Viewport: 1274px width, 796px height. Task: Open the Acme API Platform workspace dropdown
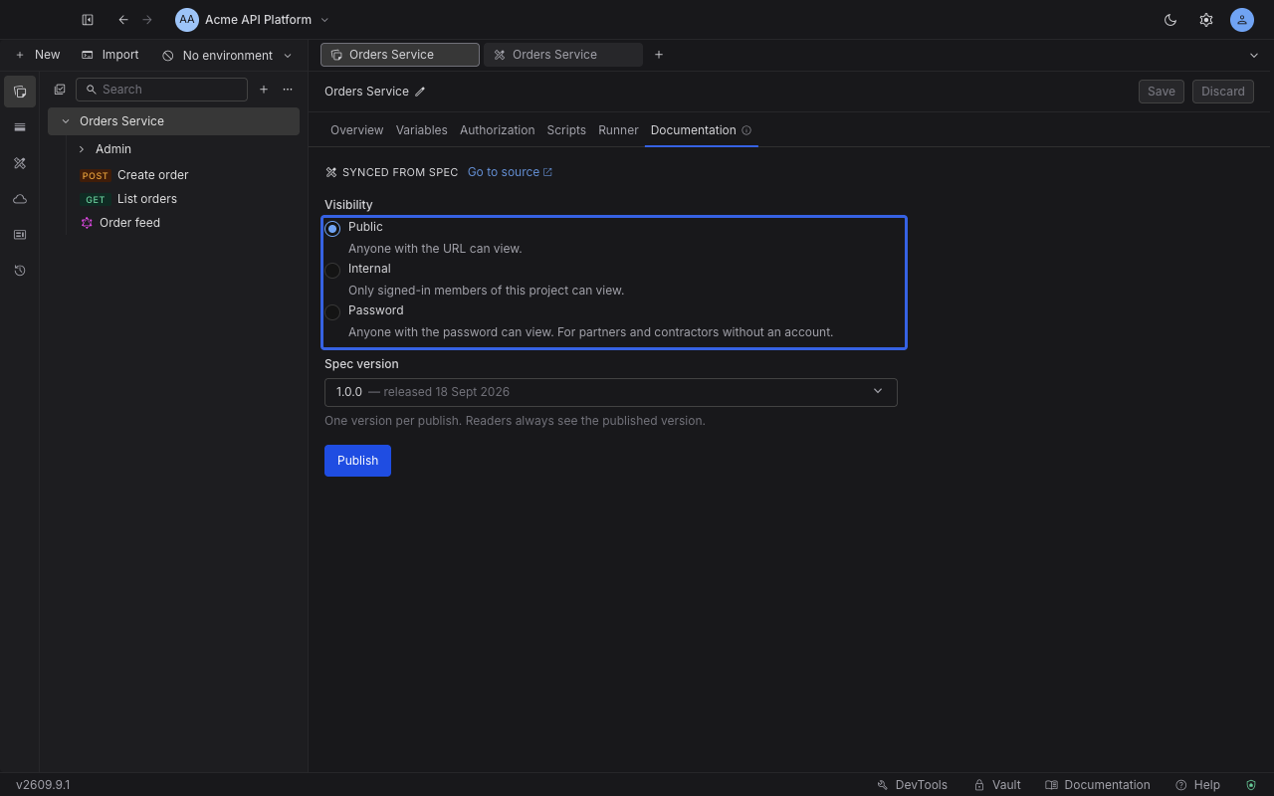(x=253, y=20)
